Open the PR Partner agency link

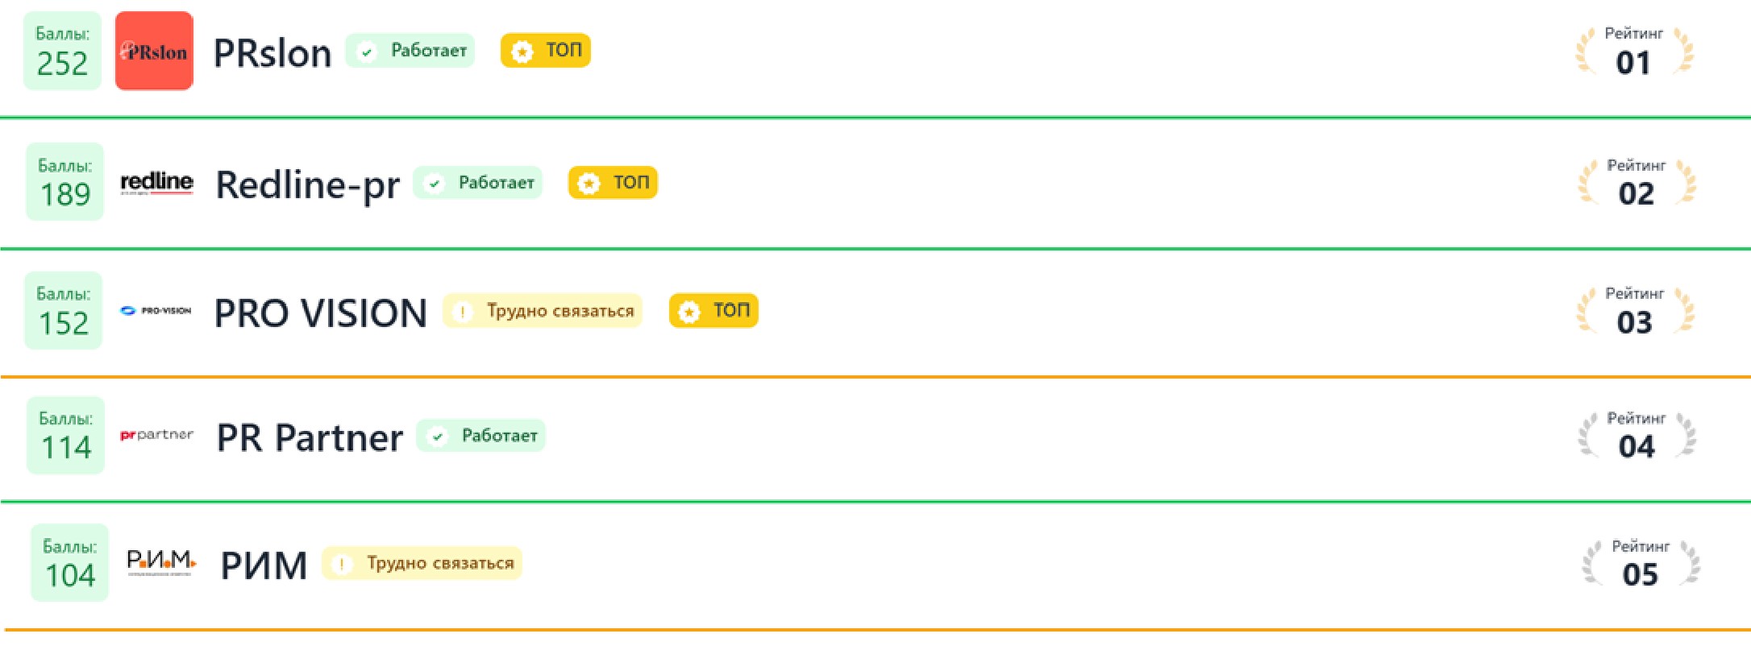(310, 437)
